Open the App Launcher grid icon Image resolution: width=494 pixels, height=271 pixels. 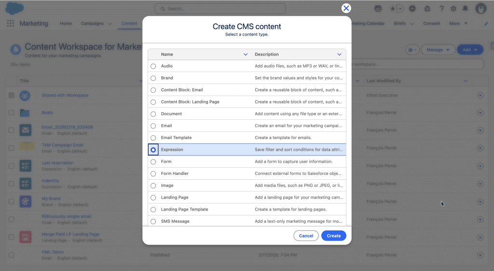pos(10,24)
